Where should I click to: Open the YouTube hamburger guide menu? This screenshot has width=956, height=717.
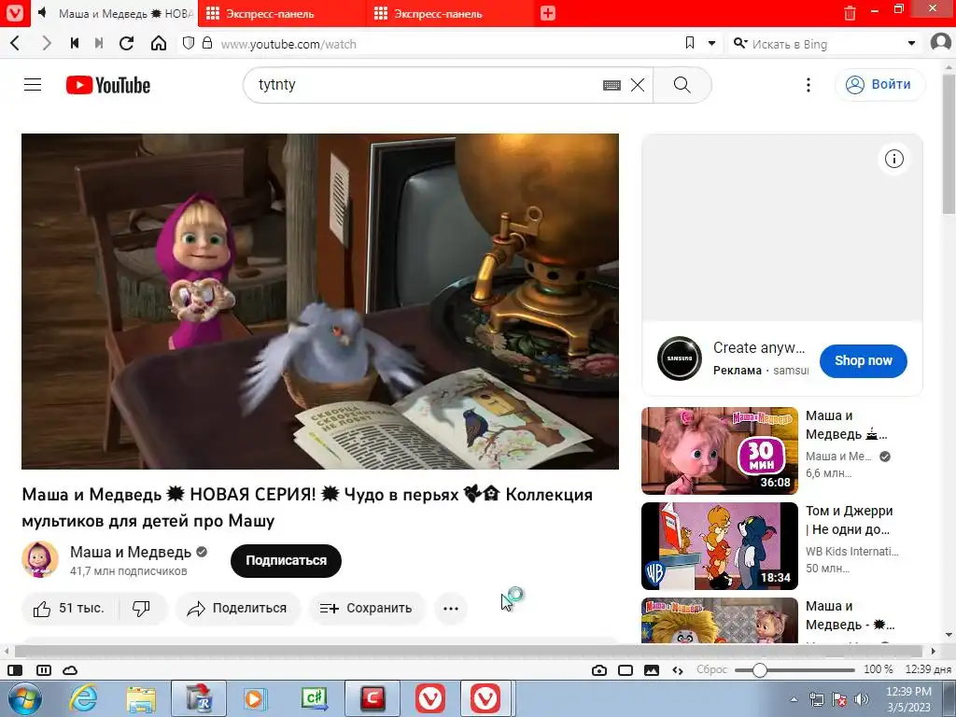(33, 85)
